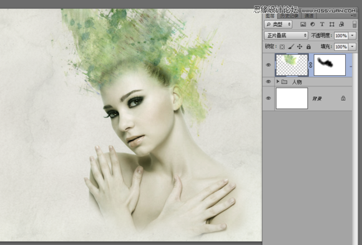The height and width of the screenshot is (245, 362).
Task: Switch to the 通道 tab
Action: 309,16
